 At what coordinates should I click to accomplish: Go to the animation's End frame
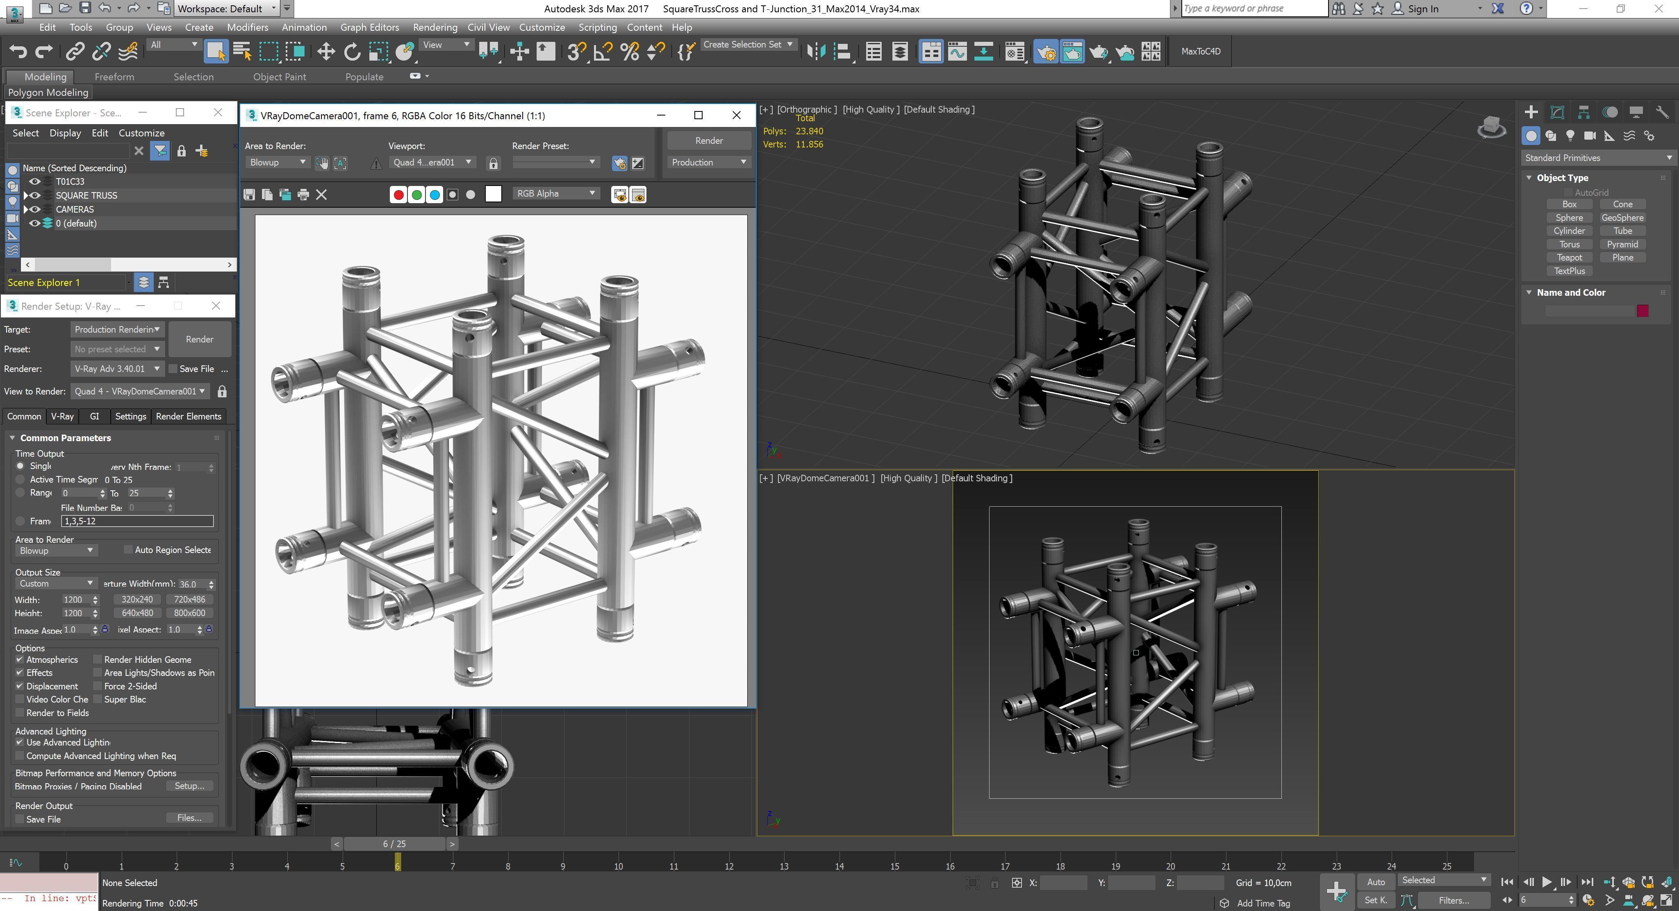coord(1587,882)
